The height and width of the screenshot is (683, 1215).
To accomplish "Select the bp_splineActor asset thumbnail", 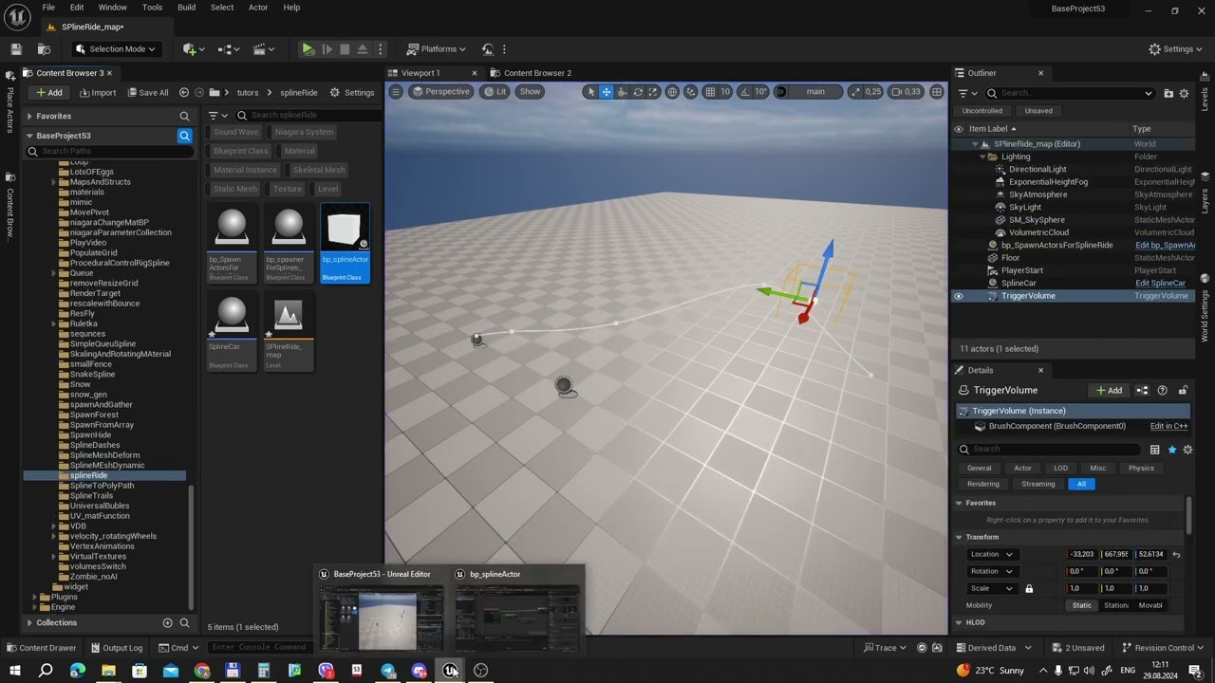I will tap(345, 243).
